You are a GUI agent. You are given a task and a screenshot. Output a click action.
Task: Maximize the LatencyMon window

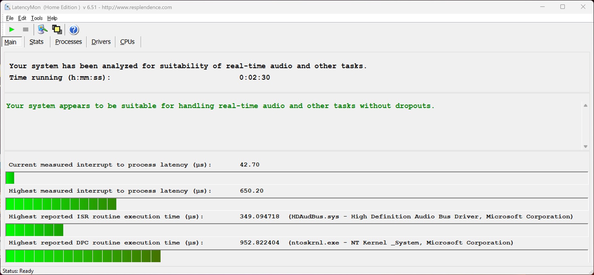pyautogui.click(x=563, y=7)
